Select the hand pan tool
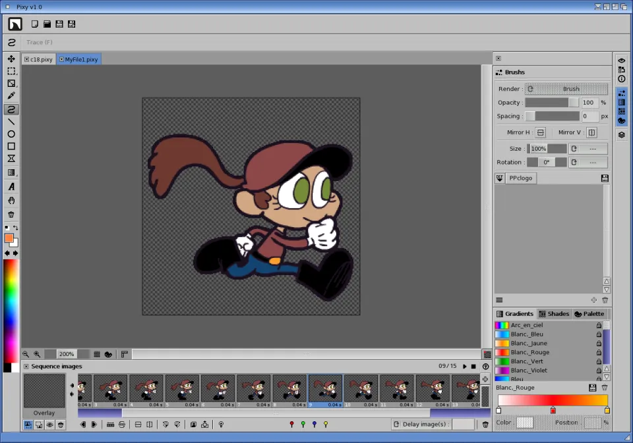This screenshot has height=443, width=633. pos(11,200)
